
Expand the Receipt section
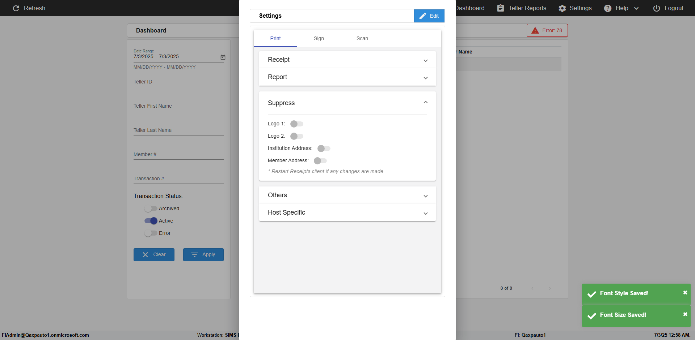point(347,60)
